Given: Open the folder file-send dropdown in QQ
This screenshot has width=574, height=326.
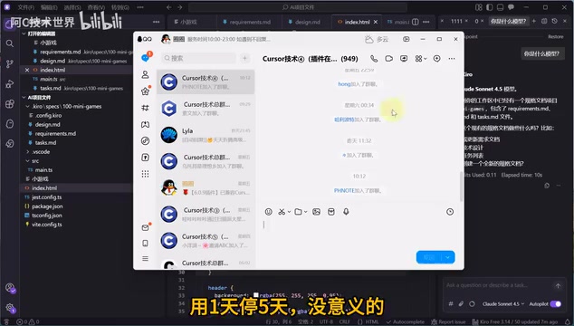Looking at the screenshot, I should (305, 212).
